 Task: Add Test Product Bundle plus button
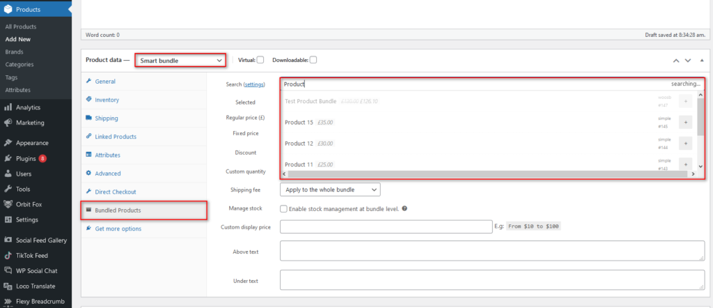(x=685, y=101)
